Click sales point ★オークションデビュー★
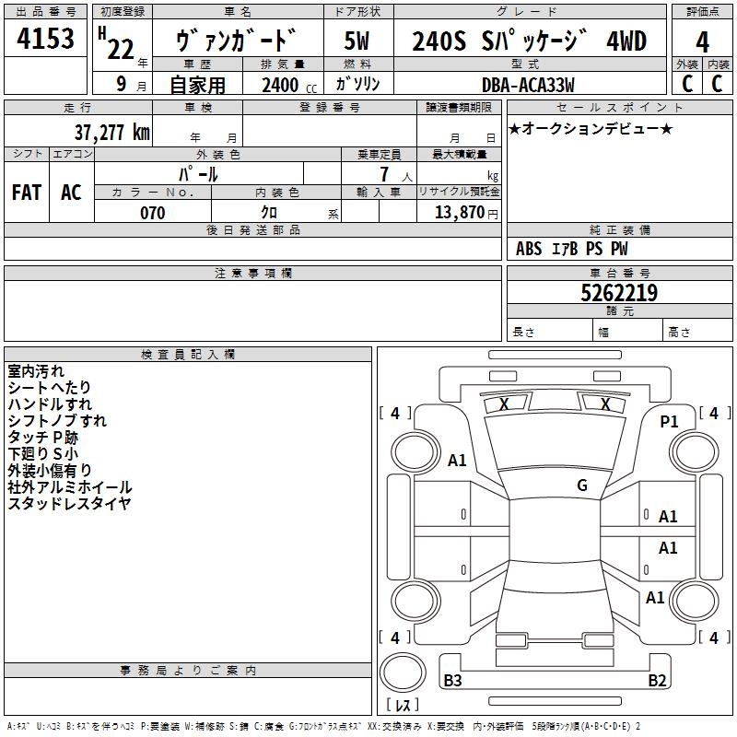 click(x=591, y=128)
